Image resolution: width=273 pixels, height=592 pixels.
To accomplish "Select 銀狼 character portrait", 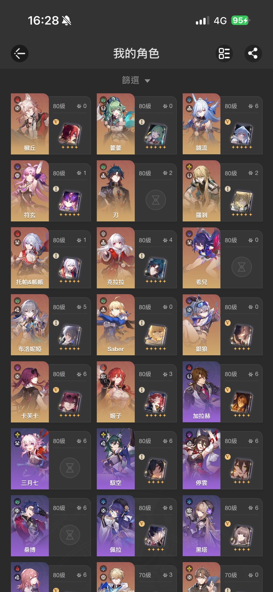I will [202, 325].
